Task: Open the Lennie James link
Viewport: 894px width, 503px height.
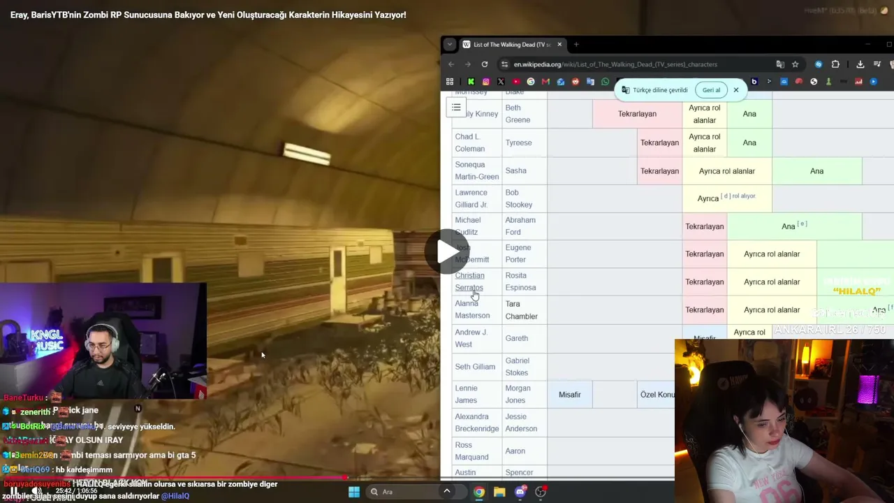Action: [466, 394]
